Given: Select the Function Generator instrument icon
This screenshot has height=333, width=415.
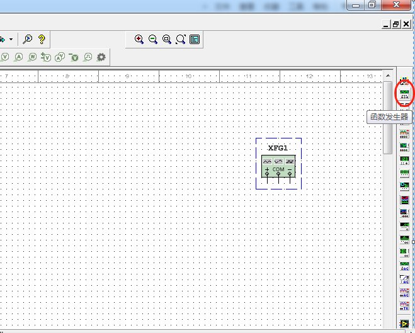Looking at the screenshot, I should (404, 94).
